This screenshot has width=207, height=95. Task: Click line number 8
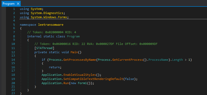coord(14,36)
